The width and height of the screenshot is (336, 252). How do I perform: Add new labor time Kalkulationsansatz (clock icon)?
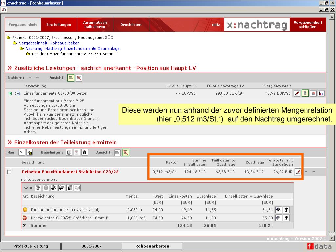(x=46, y=188)
